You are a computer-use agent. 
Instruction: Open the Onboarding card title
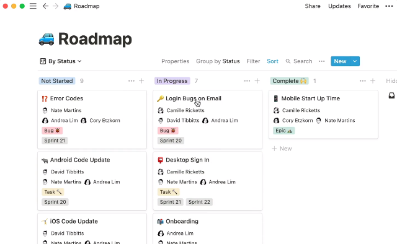pos(182,221)
